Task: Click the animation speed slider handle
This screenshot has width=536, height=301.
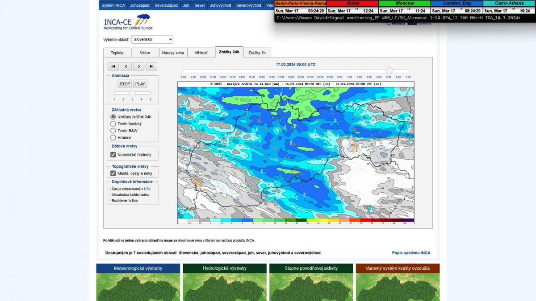Action: pos(132,93)
